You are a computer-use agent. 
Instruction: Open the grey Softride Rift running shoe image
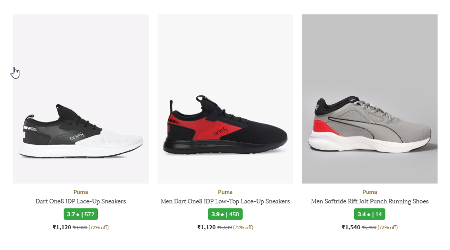coord(369,99)
